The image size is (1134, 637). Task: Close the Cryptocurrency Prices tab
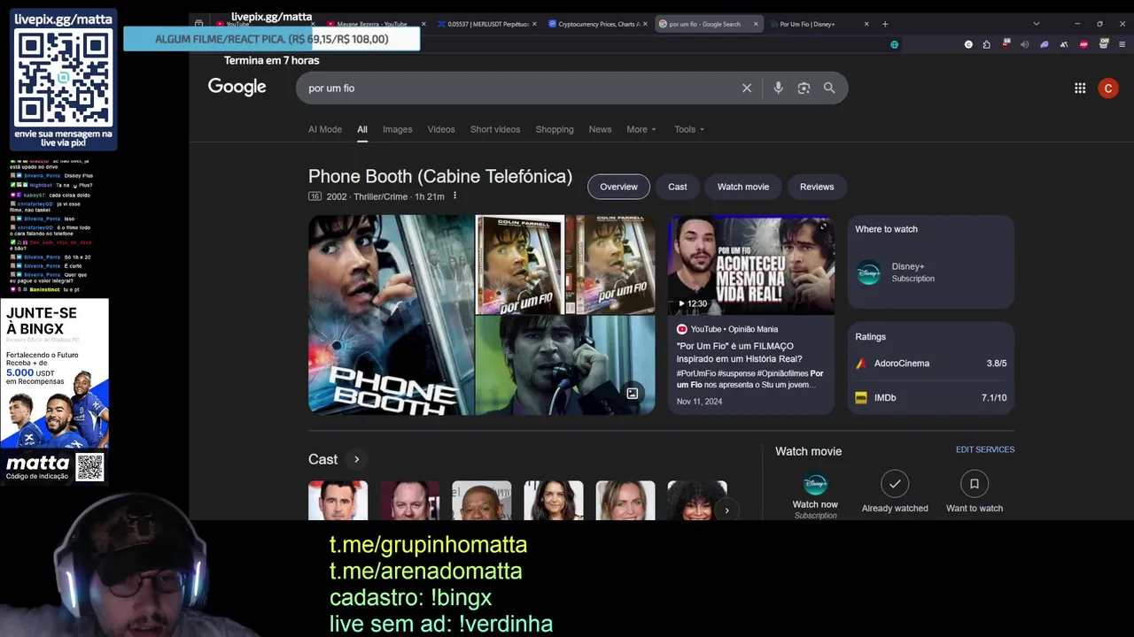point(646,24)
